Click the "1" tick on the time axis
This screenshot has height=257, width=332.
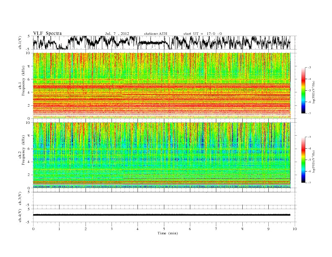(x=59, y=229)
